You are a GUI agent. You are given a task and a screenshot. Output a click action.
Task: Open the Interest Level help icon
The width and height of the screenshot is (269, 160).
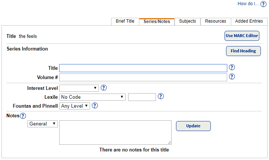click(104, 88)
